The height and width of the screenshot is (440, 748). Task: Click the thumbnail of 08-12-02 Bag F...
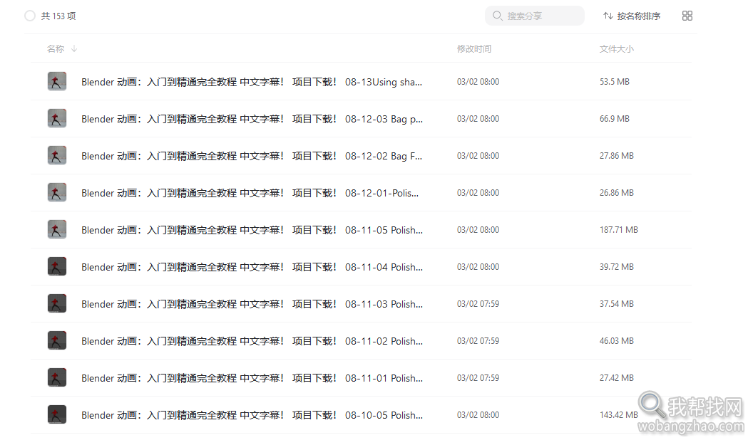(x=57, y=156)
